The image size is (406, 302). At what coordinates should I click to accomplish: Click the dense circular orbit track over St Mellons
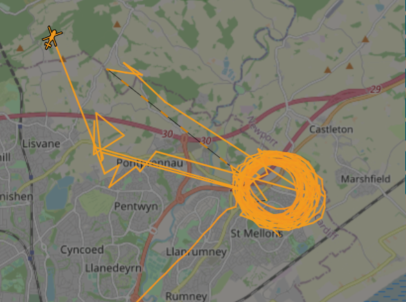tap(279, 190)
